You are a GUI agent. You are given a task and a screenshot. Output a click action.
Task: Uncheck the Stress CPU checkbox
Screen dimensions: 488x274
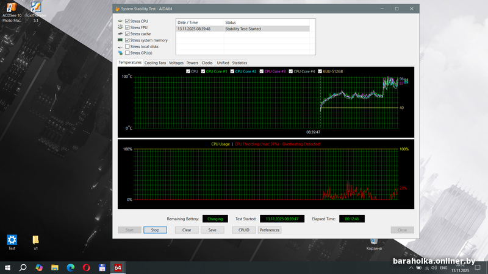(x=127, y=21)
